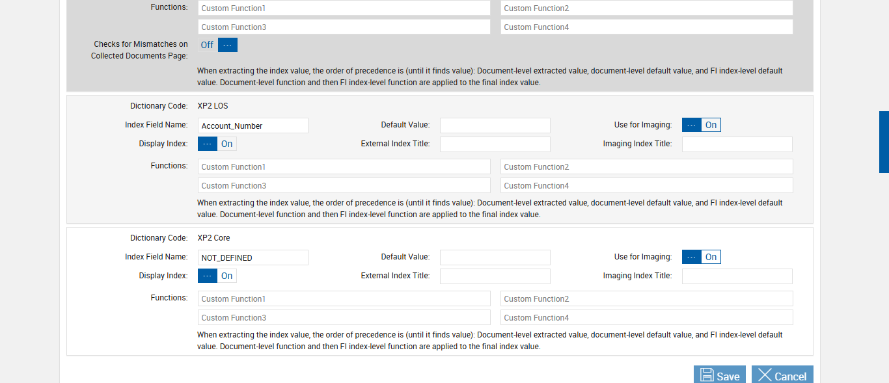This screenshot has height=383, width=889.
Task: Click the Account_Number index field name input
Action: [253, 125]
